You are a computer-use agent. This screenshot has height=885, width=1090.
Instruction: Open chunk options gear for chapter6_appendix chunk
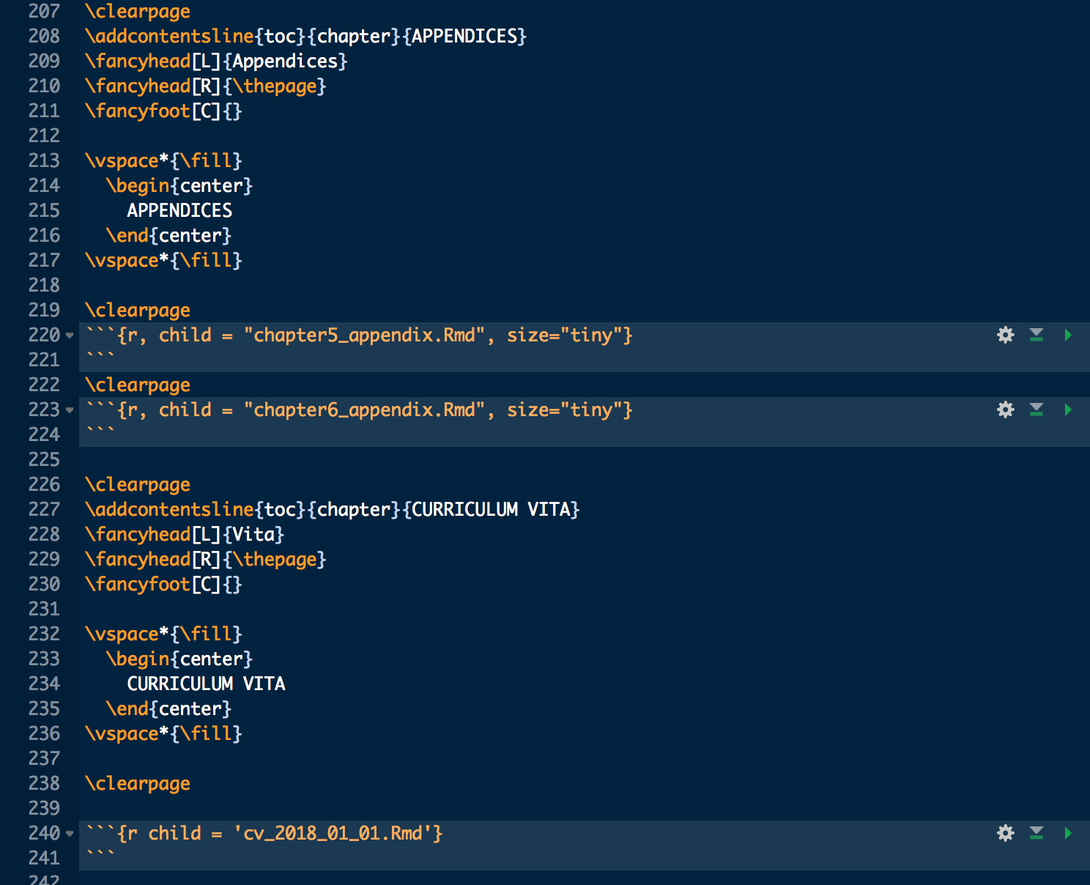pyautogui.click(x=1006, y=410)
